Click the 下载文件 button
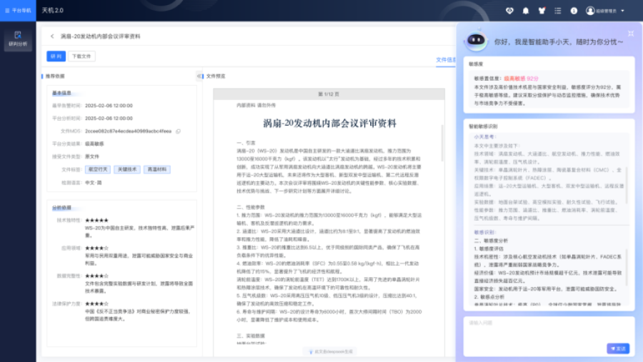This screenshot has height=362, width=643. [81, 56]
